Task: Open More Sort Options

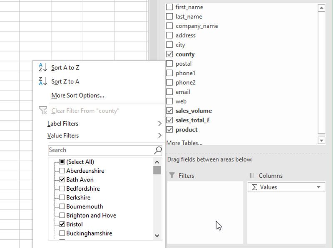Action: [77, 96]
